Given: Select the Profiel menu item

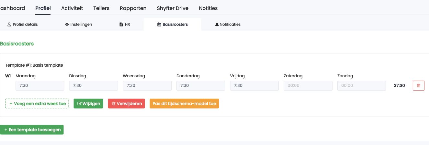Looking at the screenshot, I should click(43, 8).
